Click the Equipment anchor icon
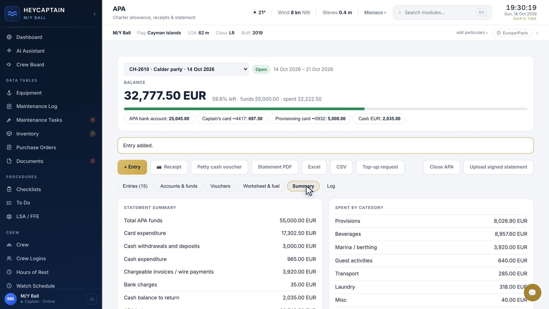 [9, 93]
